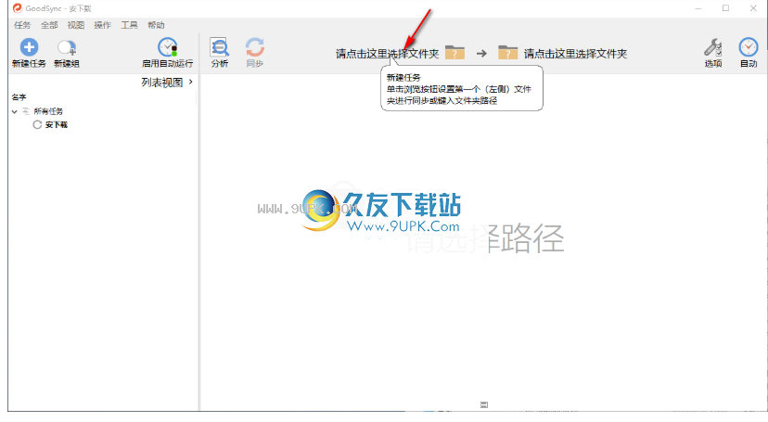Click the GoodSync logo in title bar
The image size is (768, 422).
tap(18, 8)
